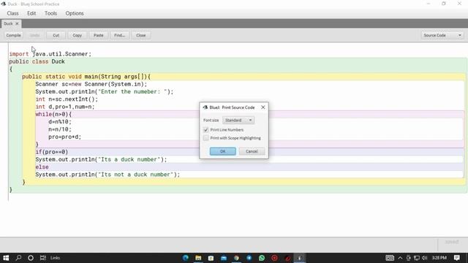468x263 pixels.
Task: Click the import java.util.Scanner line
Action: (x=50, y=54)
